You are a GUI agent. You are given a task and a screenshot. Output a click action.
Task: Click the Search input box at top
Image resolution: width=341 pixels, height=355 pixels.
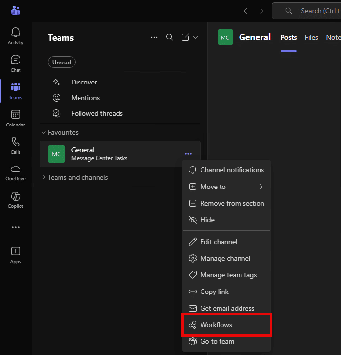[x=312, y=11]
